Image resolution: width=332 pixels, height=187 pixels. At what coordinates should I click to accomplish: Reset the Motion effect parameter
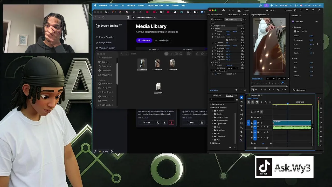pyautogui.click(x=242, y=29)
